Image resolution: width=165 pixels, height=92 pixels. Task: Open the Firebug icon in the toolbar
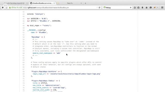click(155, 7)
